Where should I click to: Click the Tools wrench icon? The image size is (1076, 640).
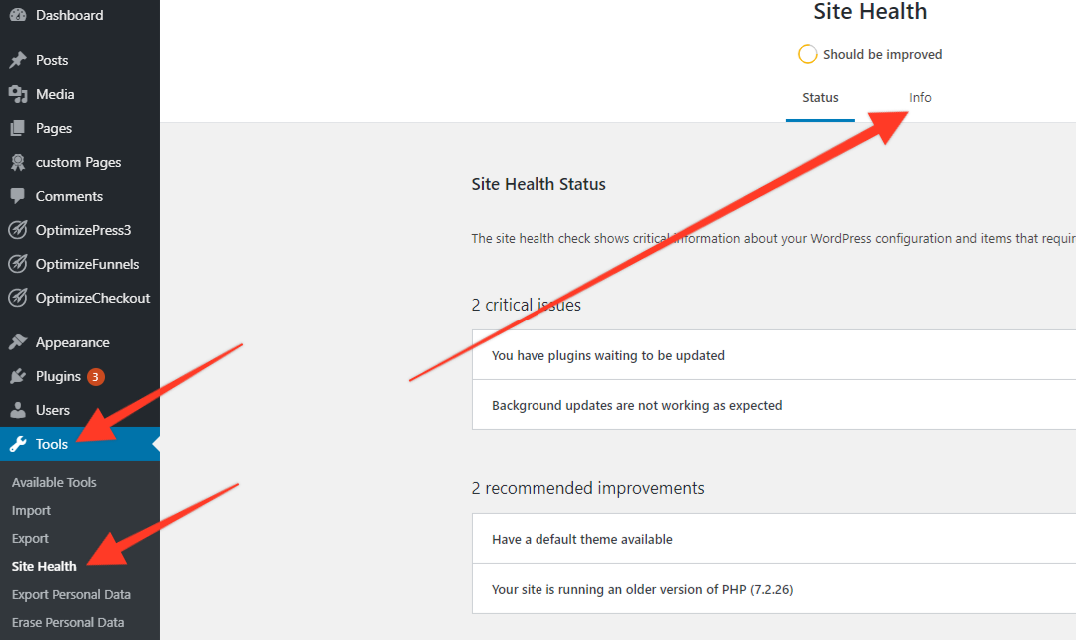(x=18, y=444)
